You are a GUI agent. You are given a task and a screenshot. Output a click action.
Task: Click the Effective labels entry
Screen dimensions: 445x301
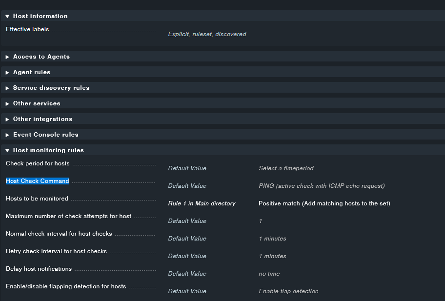pos(27,29)
